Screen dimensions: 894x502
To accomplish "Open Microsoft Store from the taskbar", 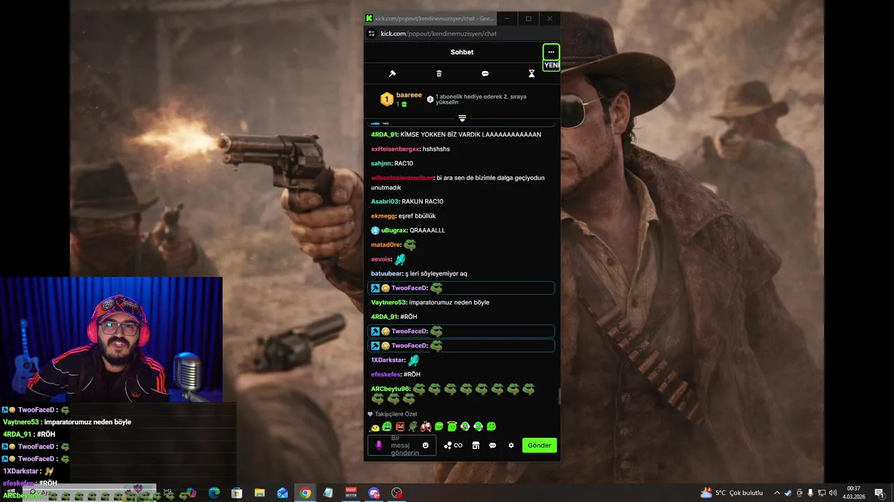I will 237,493.
